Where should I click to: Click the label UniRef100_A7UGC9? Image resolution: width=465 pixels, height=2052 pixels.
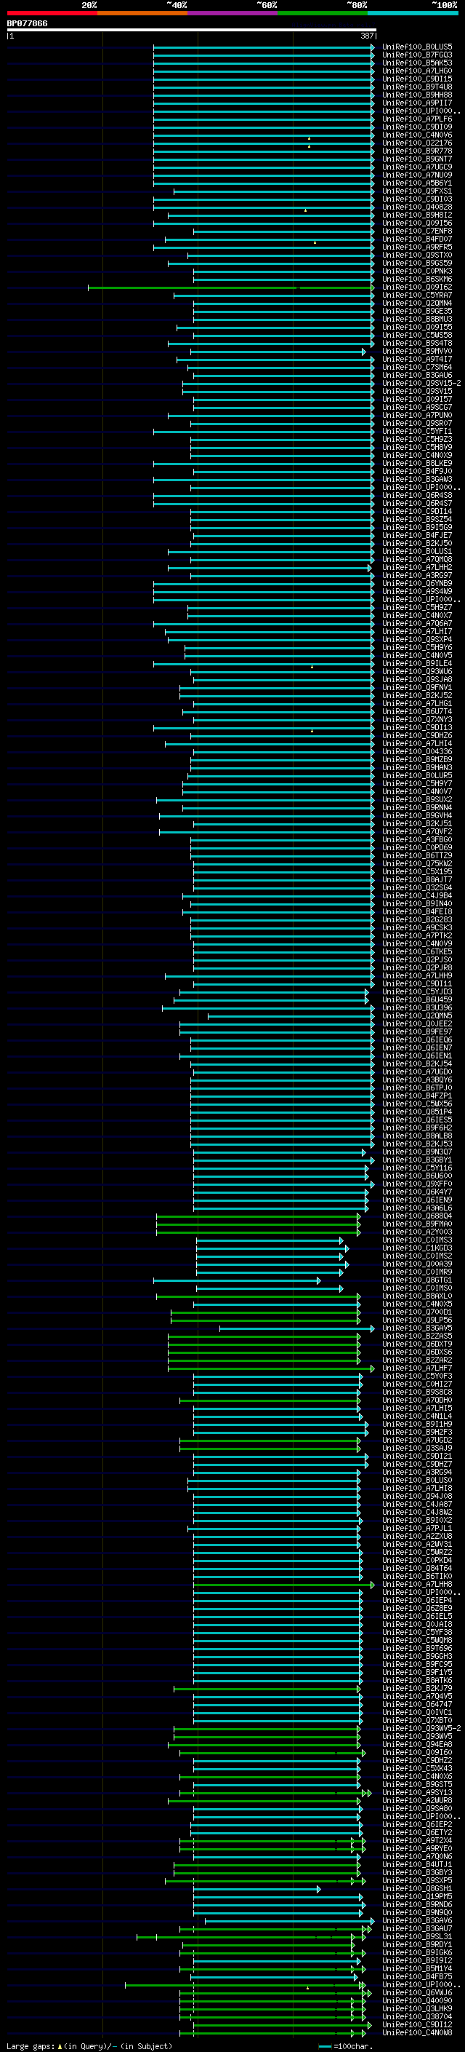[417, 167]
